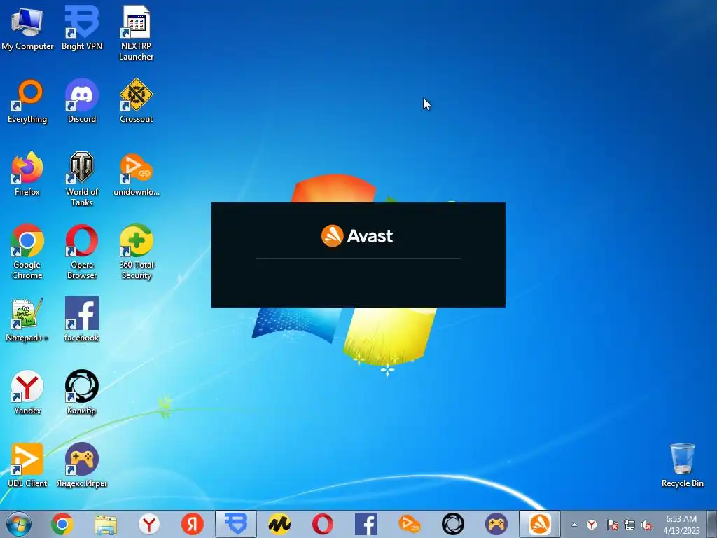Open Yandex Games gamepad taskbar icon
The height and width of the screenshot is (538, 717).
496,524
